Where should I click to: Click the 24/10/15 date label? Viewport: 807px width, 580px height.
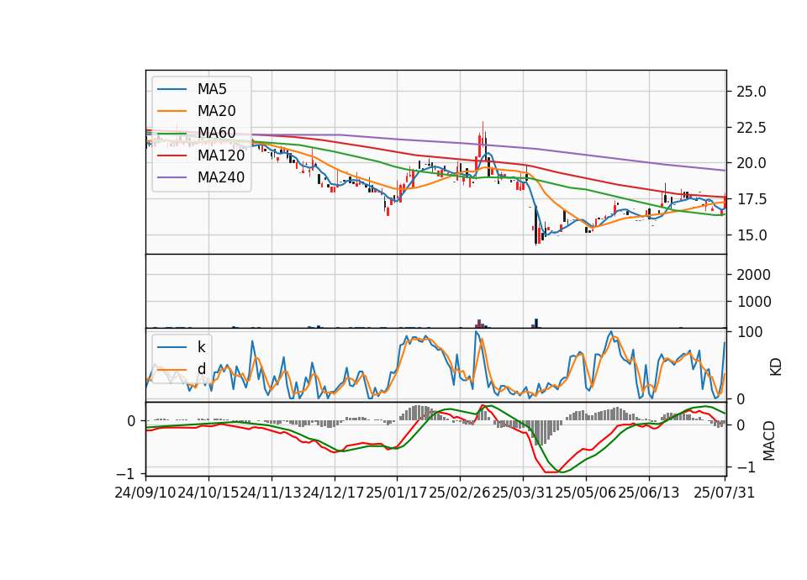point(208,493)
